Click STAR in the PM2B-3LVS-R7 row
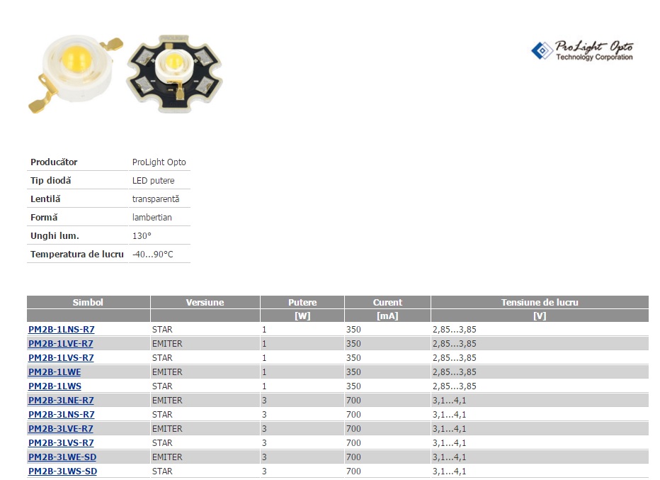 pyautogui.click(x=162, y=443)
